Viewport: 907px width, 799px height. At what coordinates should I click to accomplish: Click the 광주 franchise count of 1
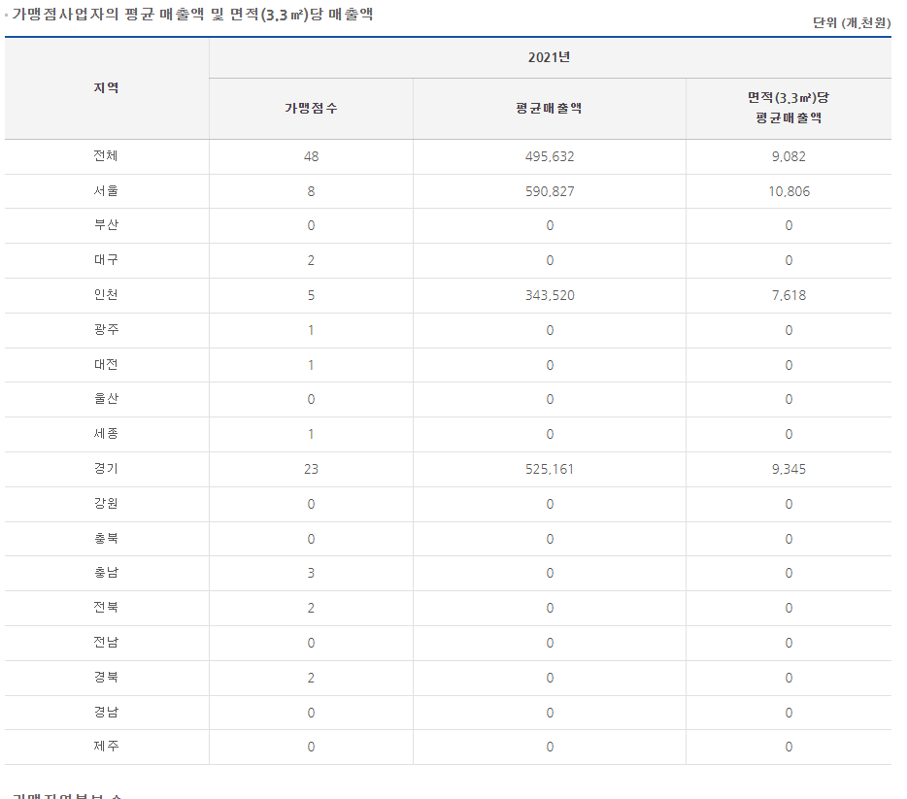pyautogui.click(x=311, y=330)
